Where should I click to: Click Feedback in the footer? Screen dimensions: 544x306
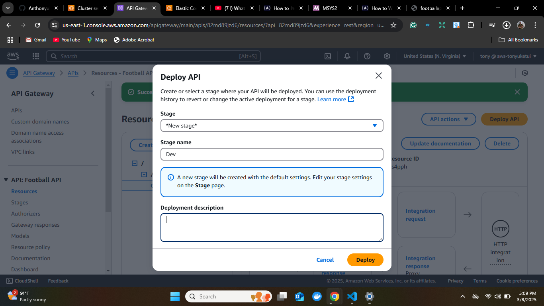coord(58,280)
